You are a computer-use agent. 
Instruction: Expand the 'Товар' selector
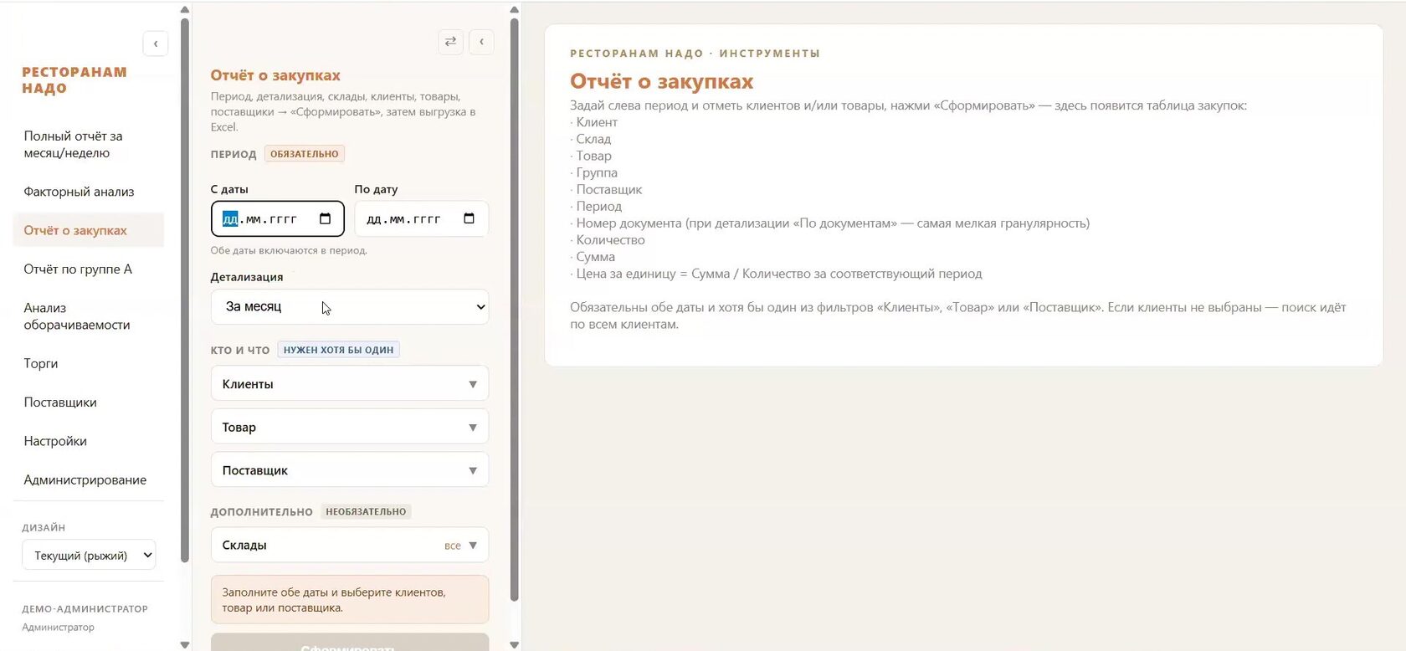click(350, 428)
